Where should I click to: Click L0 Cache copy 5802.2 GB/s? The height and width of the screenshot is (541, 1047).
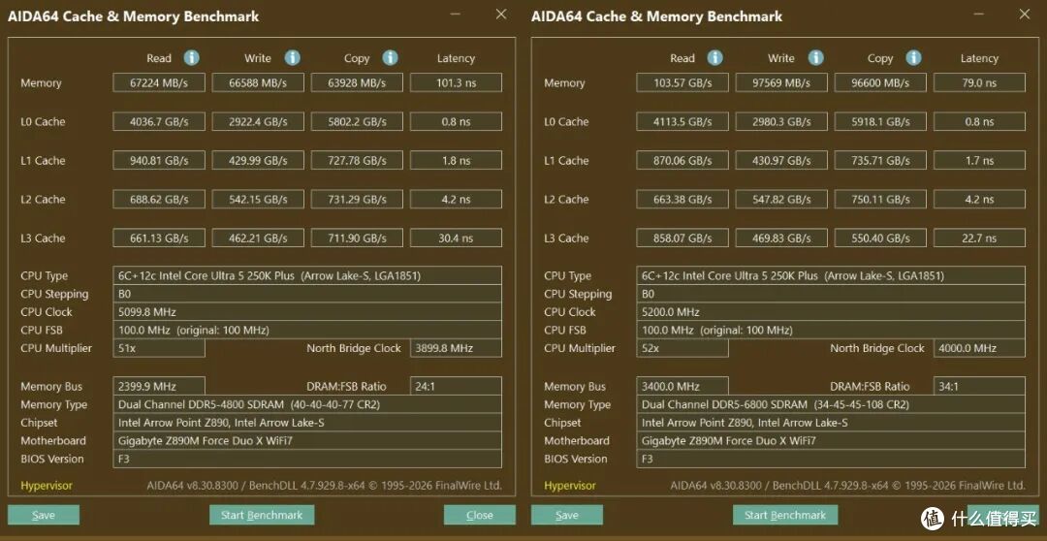pos(357,121)
